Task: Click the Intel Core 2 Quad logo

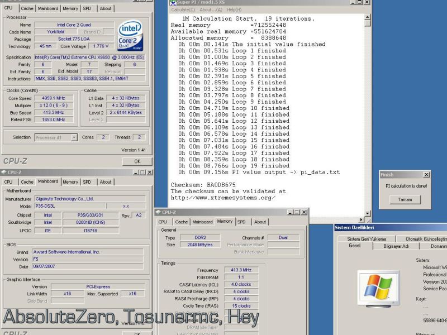Action: point(130,35)
